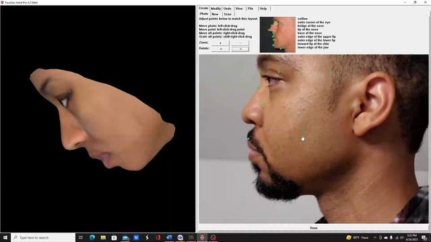Launch Microsoft Edge from the taskbar
This screenshot has width=431, height=242.
[92, 237]
